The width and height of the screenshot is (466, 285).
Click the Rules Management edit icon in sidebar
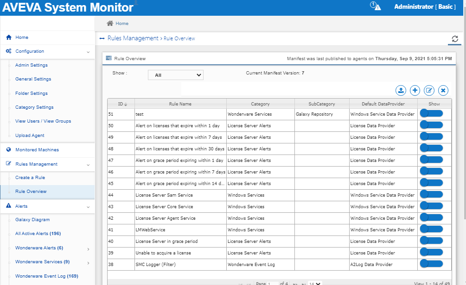click(x=9, y=164)
